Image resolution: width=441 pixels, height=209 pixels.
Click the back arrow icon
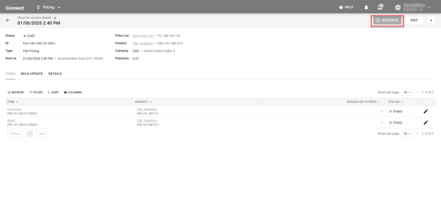(8, 20)
